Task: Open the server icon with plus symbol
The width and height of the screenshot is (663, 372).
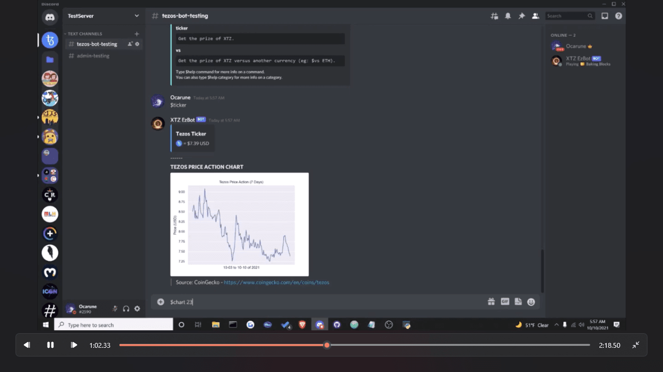Action: (50, 233)
